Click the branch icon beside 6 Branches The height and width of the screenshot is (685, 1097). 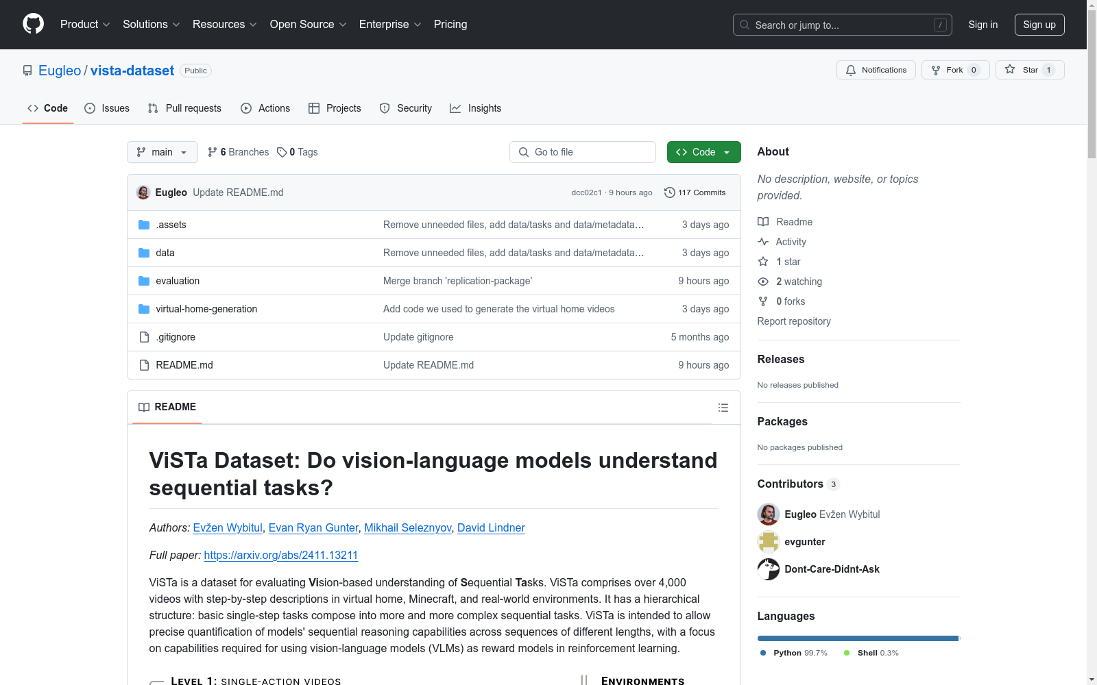pyautogui.click(x=213, y=152)
